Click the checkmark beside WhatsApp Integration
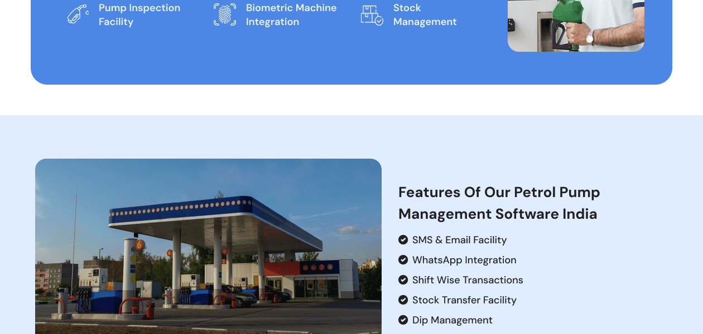 [403, 260]
